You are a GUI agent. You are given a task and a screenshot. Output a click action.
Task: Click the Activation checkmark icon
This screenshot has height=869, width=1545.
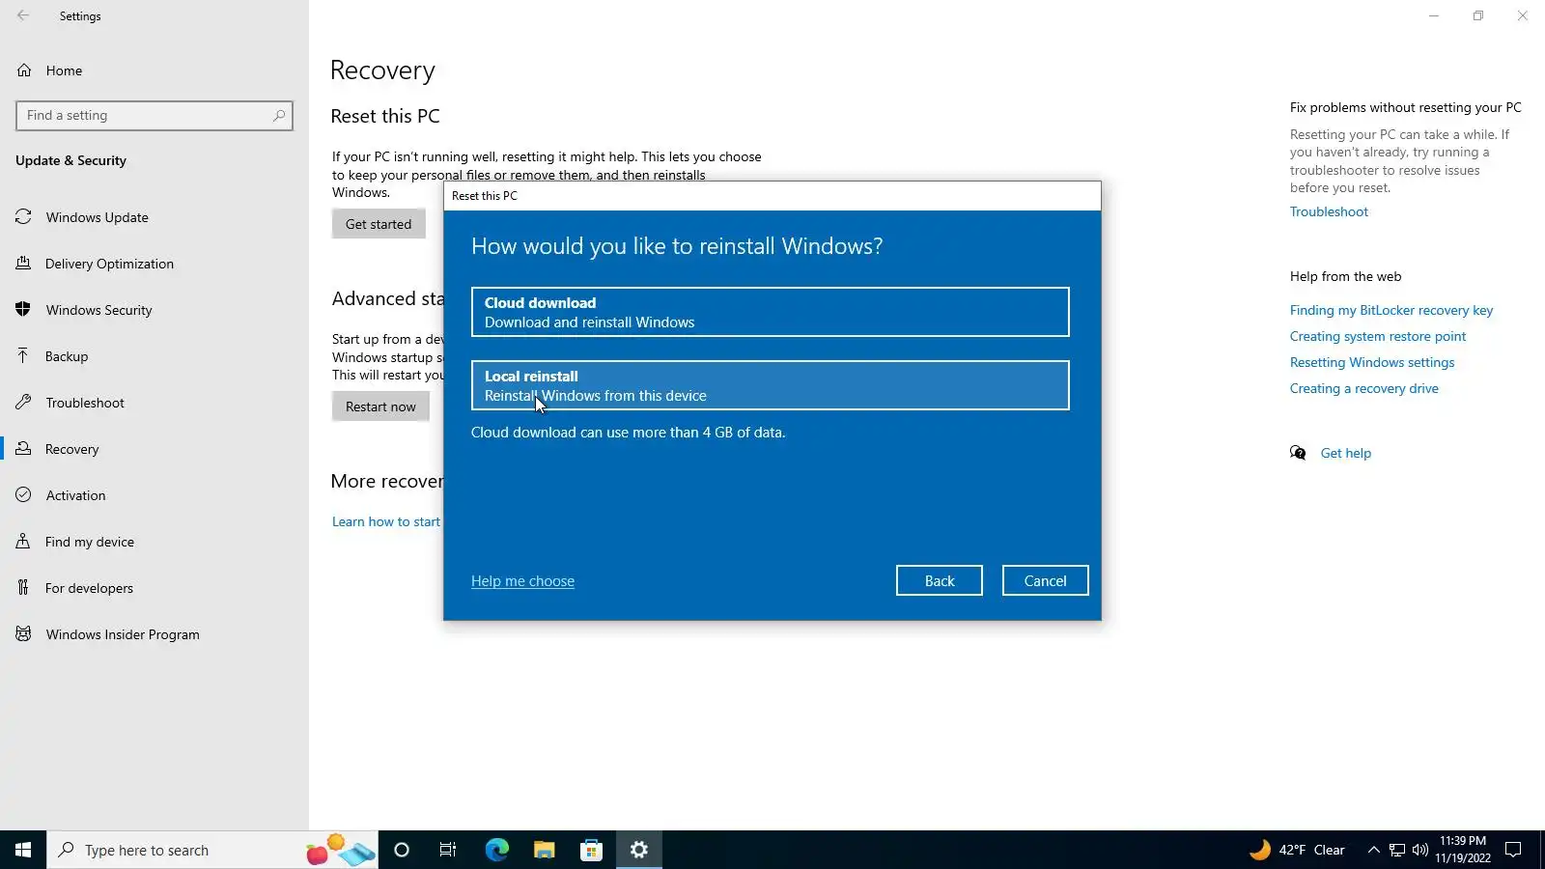click(23, 495)
